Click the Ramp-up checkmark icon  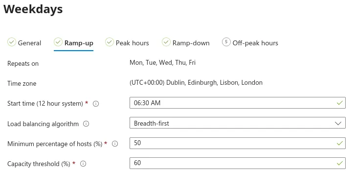(58, 42)
